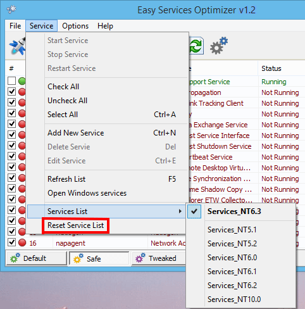
Task: Click the rocket optimize toolbar icon
Action: [17, 46]
